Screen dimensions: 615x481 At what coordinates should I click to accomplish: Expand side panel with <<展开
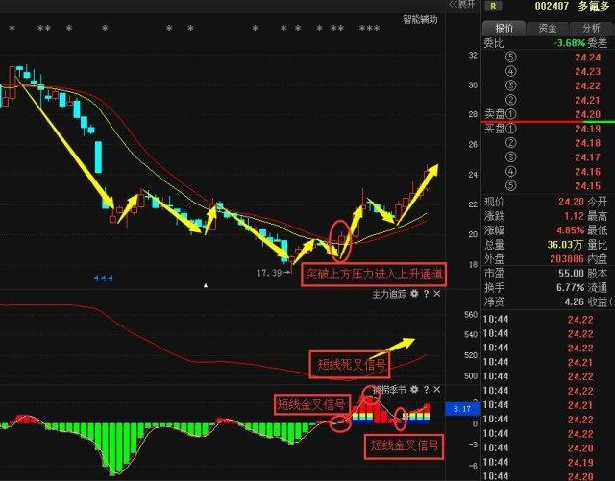pyautogui.click(x=460, y=5)
